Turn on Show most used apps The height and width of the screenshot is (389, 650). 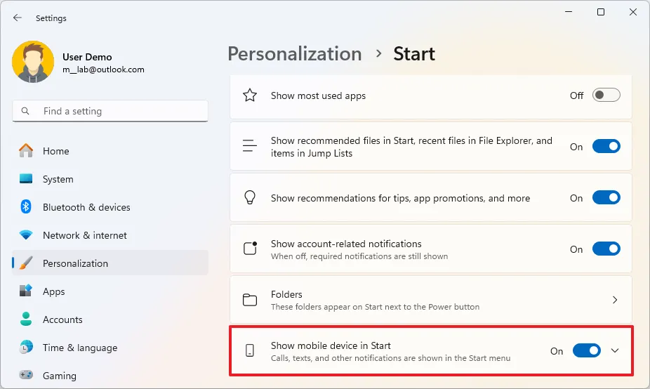(x=606, y=95)
